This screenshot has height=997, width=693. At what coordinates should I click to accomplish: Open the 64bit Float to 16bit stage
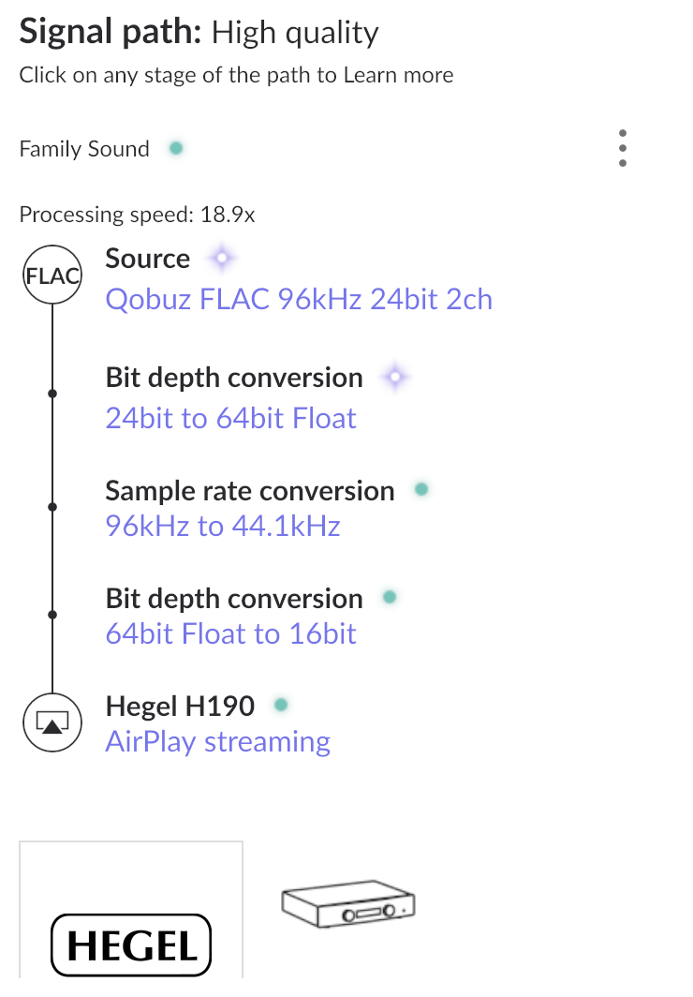point(231,634)
